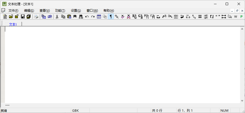Open the 编辑(E) menu
This screenshot has width=245, height=113.
[x=29, y=11]
